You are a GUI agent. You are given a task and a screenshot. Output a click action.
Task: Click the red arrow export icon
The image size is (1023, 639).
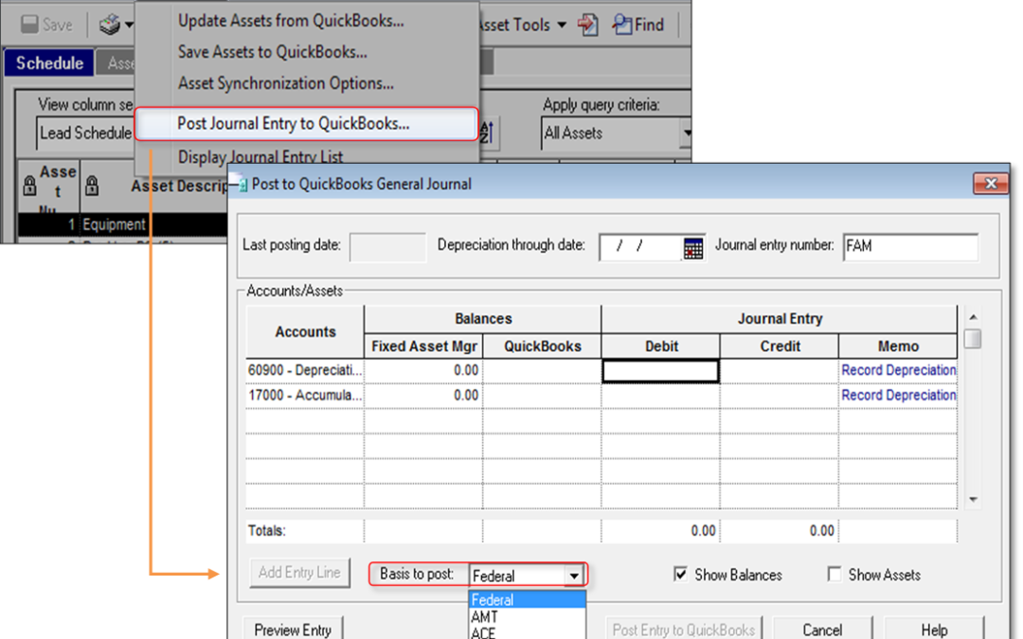(x=588, y=25)
